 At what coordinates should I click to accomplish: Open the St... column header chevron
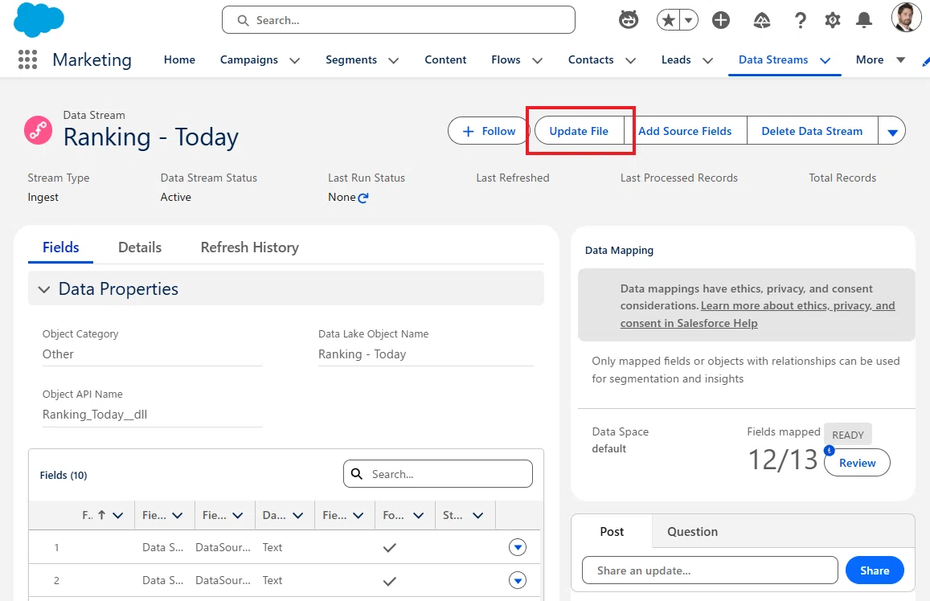pos(478,516)
